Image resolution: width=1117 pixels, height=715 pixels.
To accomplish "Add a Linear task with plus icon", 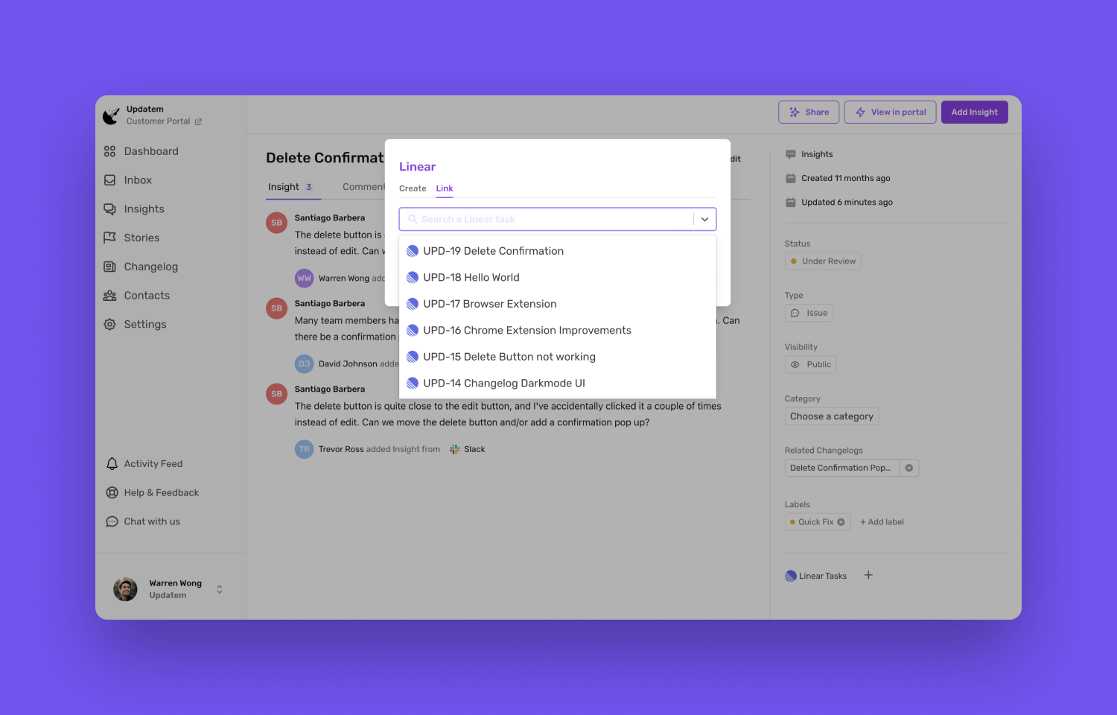I will tap(868, 575).
